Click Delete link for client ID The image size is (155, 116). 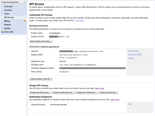pos(132,58)
